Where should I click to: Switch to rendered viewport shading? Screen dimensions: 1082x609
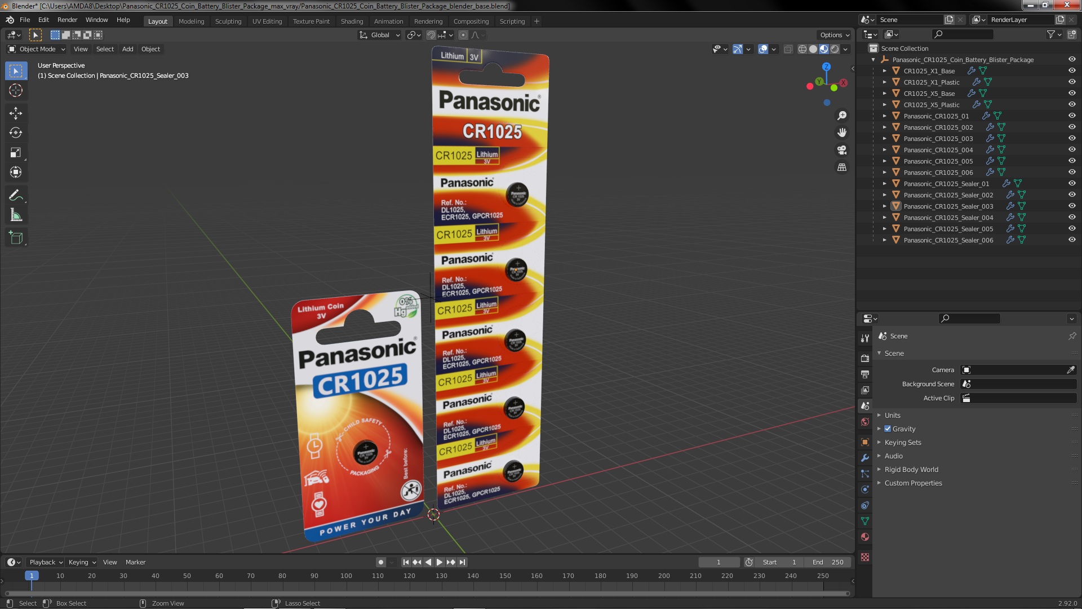coord(835,50)
